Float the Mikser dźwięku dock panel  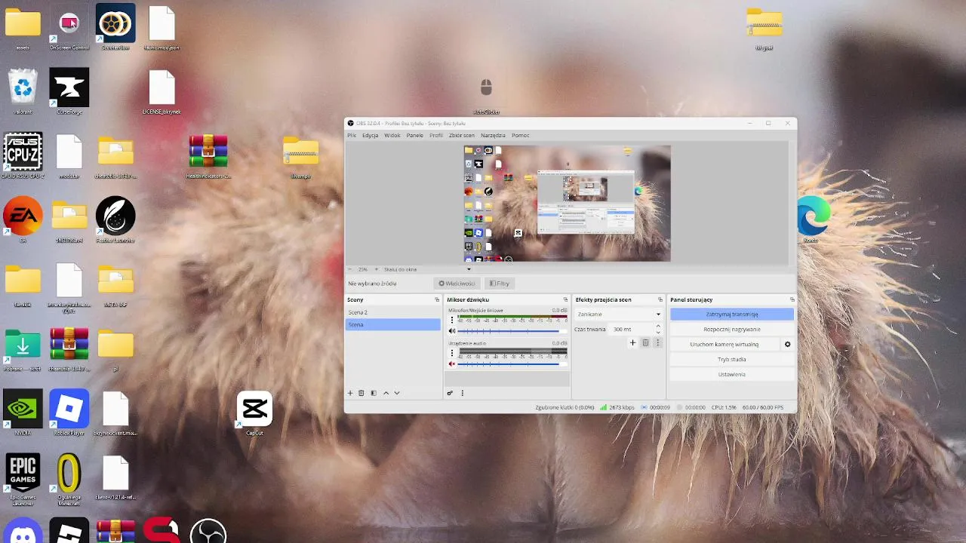[565, 300]
